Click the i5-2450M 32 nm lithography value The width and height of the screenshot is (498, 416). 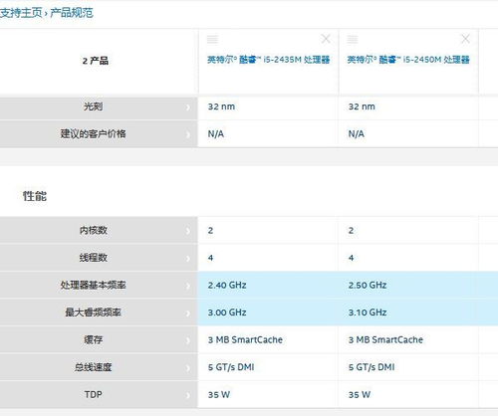point(362,106)
